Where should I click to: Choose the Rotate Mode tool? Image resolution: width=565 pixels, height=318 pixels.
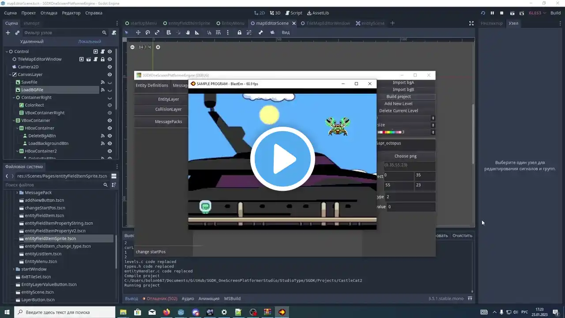pyautogui.click(x=148, y=32)
